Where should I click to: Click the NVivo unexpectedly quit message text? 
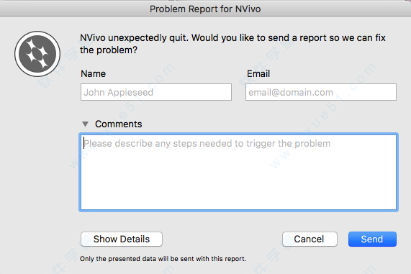coord(232,44)
